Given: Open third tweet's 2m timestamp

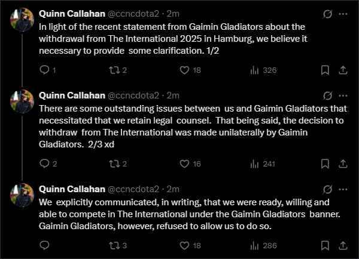Looking at the screenshot, I should 173,189.
